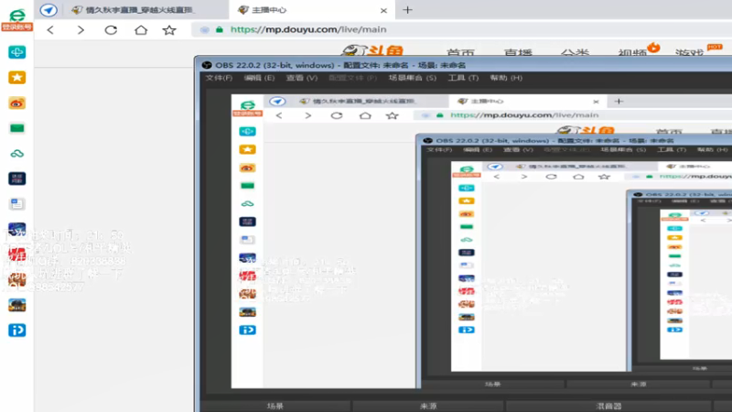Click the OBS logo icon in title bar

point(207,65)
